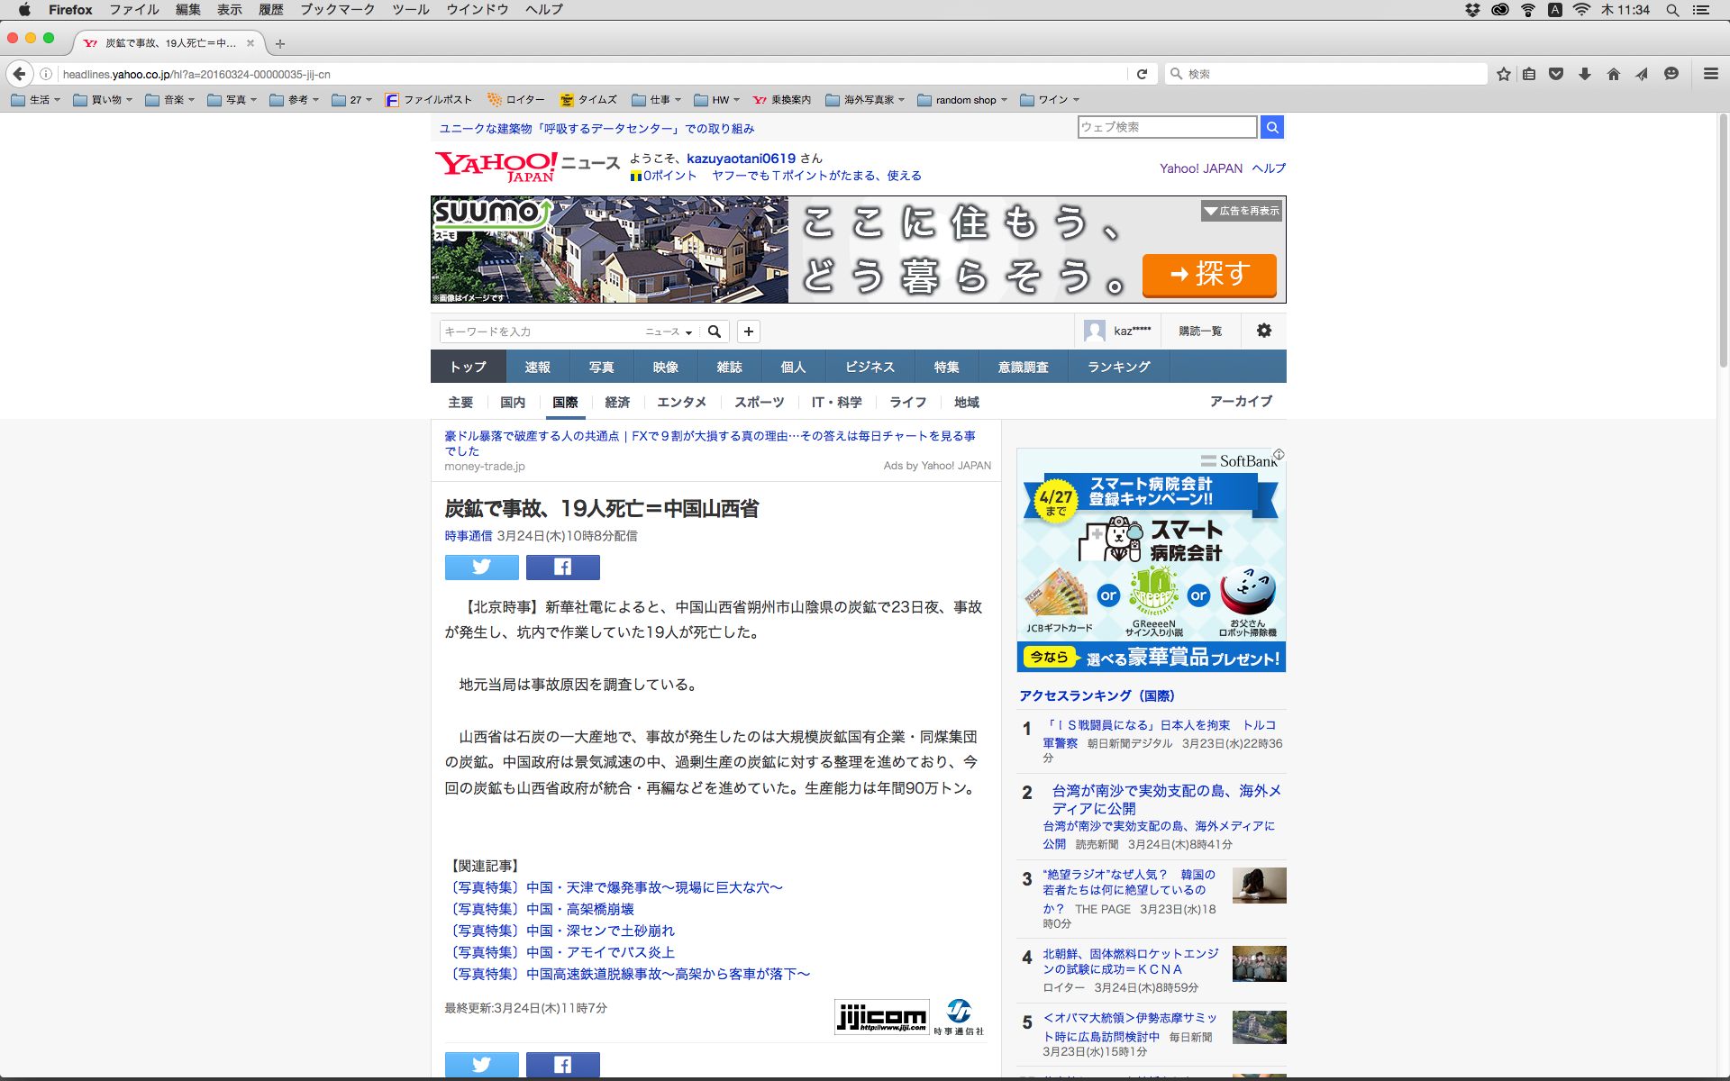1730x1081 pixels.
Task: Bookmark page with star icon
Action: [1503, 74]
